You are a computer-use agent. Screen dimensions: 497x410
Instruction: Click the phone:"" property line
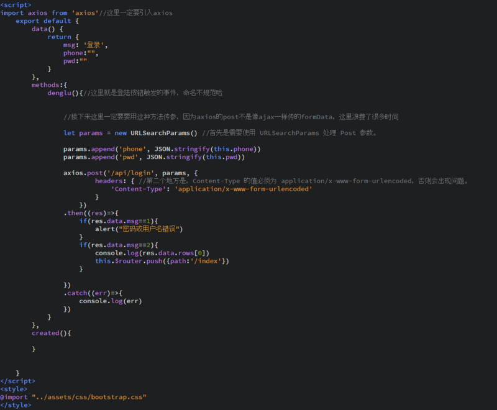coord(81,53)
